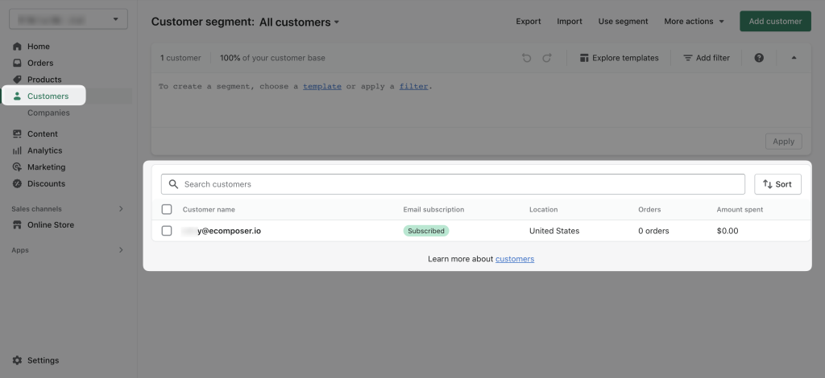Click the Online Store icon

point(18,225)
